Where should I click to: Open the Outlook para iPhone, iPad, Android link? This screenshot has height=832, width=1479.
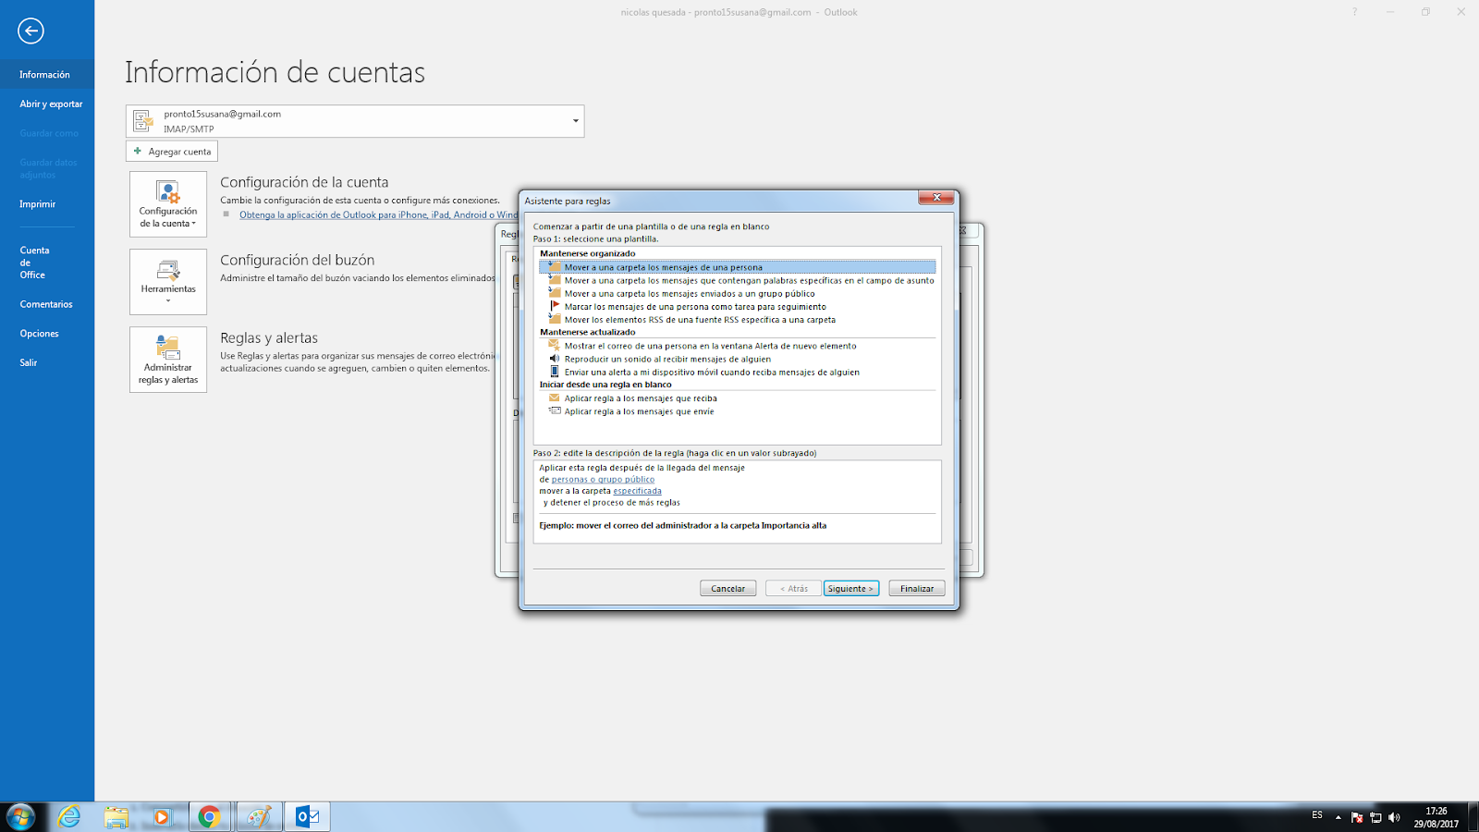[x=378, y=214]
